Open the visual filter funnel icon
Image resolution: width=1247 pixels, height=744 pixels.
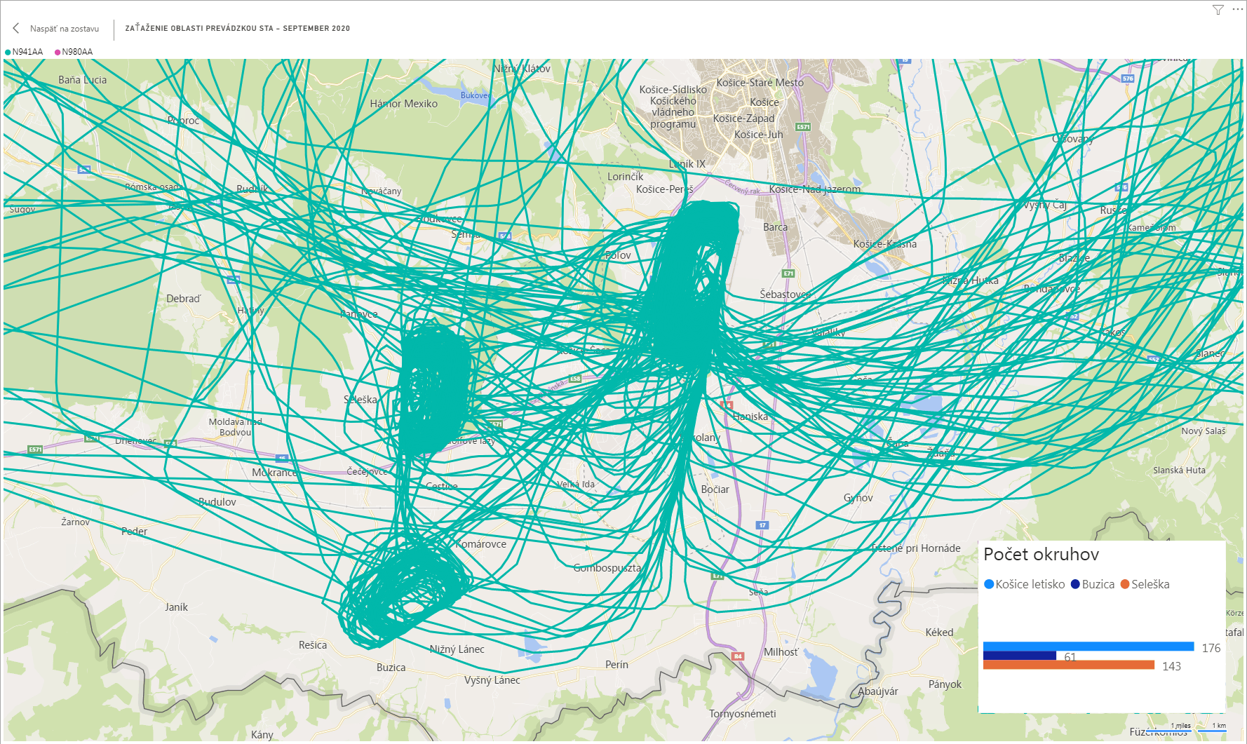[1218, 10]
